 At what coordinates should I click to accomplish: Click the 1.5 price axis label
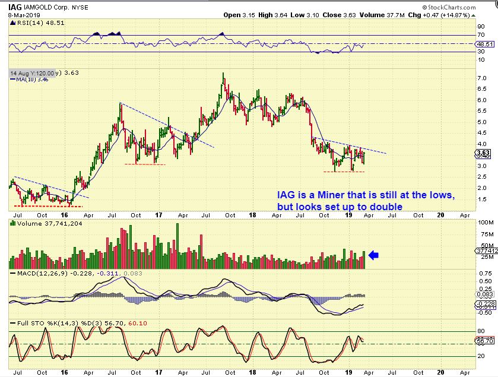pos(482,199)
